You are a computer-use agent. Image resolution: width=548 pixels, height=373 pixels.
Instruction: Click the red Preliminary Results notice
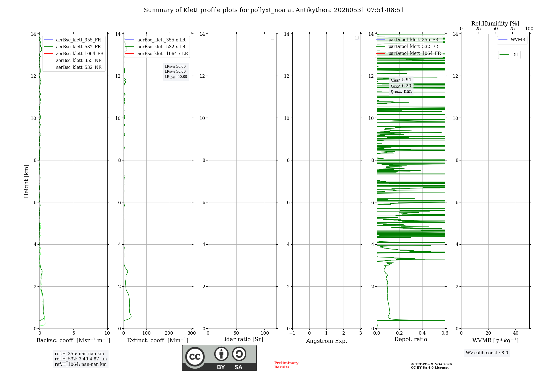click(x=286, y=365)
